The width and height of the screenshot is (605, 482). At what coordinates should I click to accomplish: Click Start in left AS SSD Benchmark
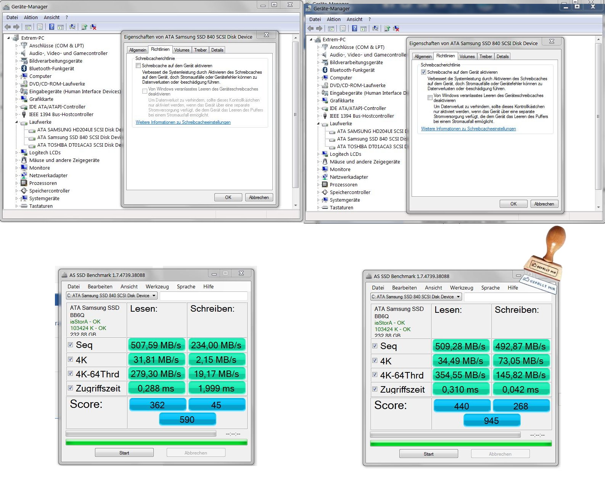(124, 453)
